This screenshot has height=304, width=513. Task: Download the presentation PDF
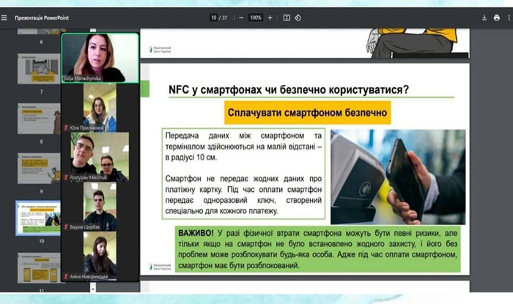485,17
